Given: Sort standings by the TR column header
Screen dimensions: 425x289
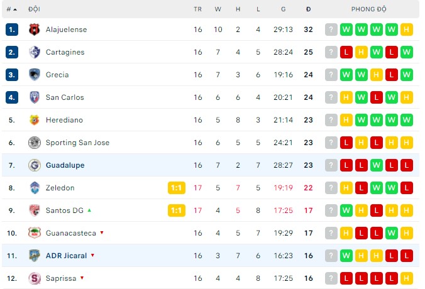Looking at the screenshot, I should click(x=198, y=9).
